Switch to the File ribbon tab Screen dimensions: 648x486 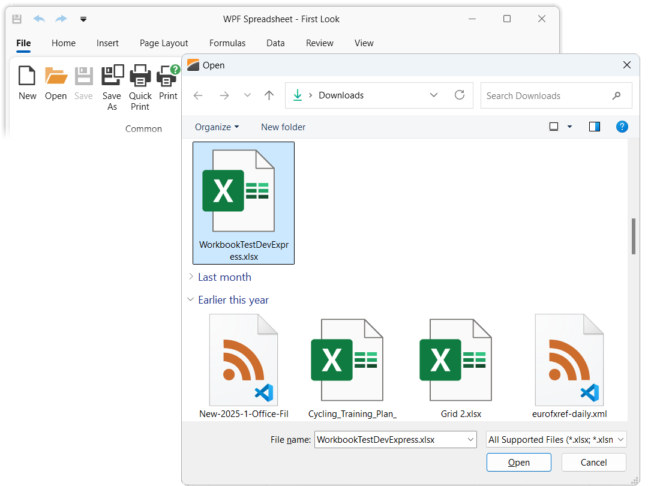[x=23, y=43]
